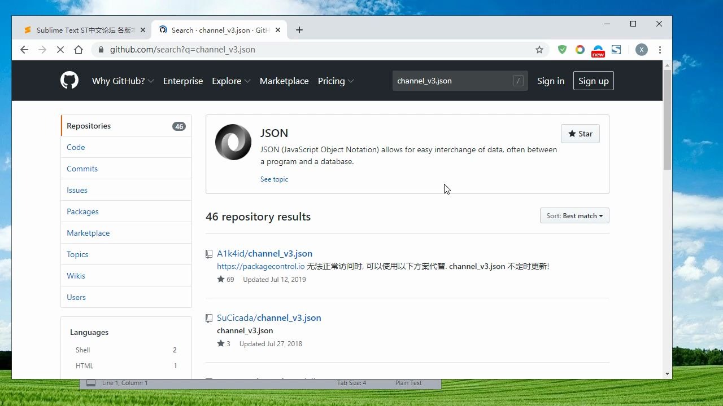Close the Sublime Text forum tab
Viewport: 723px width, 406px height.
click(x=143, y=30)
